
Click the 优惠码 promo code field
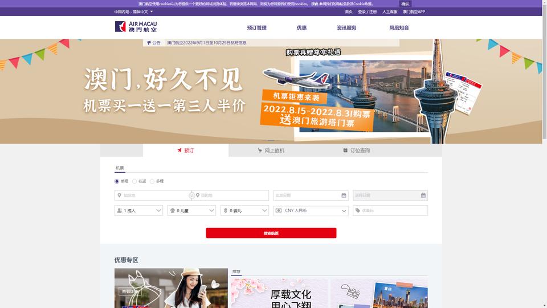[390, 210]
